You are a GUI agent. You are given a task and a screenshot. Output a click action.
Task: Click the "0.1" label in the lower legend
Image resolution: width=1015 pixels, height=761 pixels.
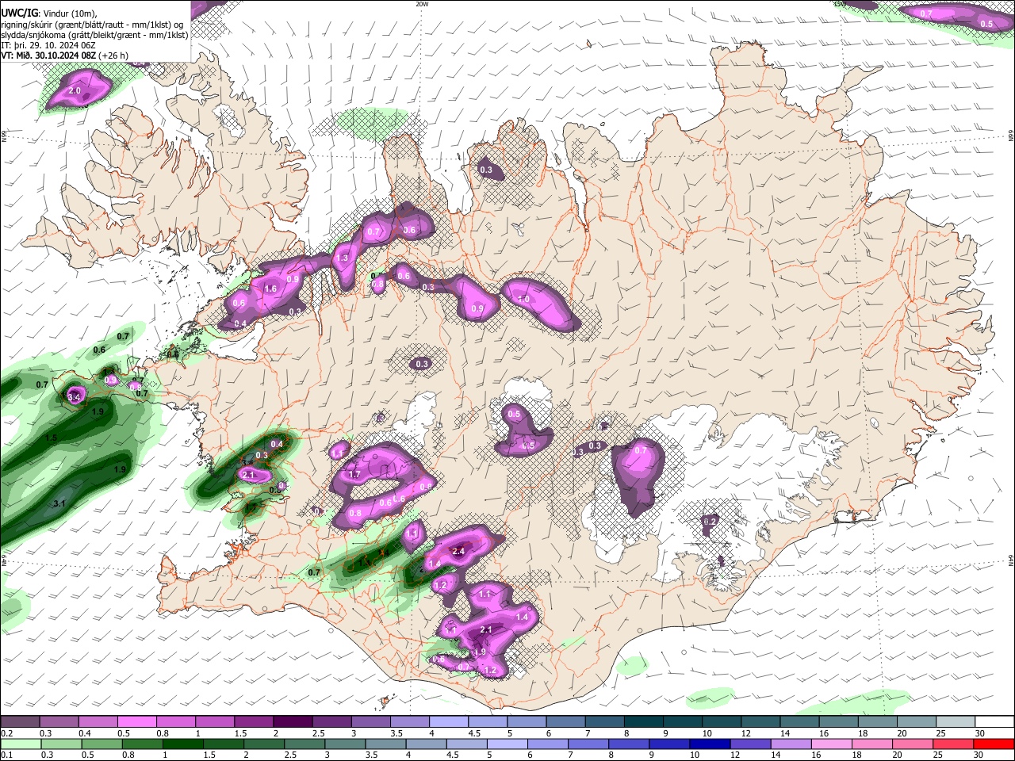click(x=6, y=755)
